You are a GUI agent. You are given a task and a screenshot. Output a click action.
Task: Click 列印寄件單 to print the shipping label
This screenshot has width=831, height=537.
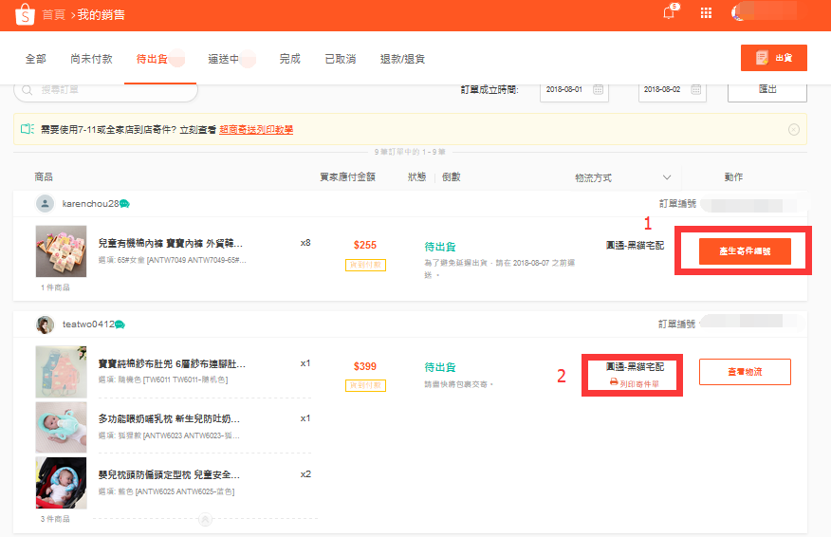tap(635, 383)
